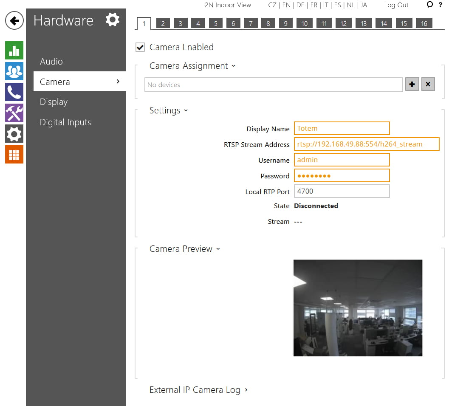Image resolution: width=449 pixels, height=406 pixels.
Task: Open the Services tools icon
Action: (x=14, y=113)
